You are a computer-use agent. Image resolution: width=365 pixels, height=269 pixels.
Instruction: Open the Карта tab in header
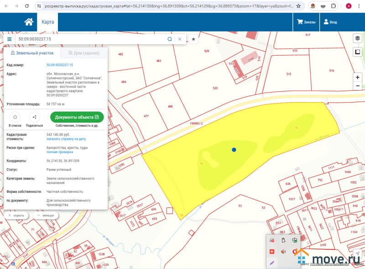pyautogui.click(x=48, y=22)
